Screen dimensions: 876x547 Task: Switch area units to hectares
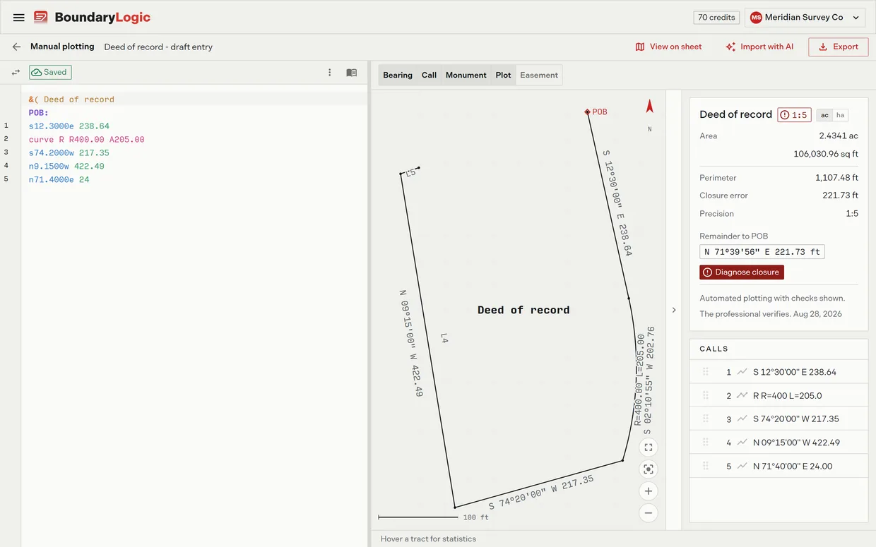click(840, 115)
